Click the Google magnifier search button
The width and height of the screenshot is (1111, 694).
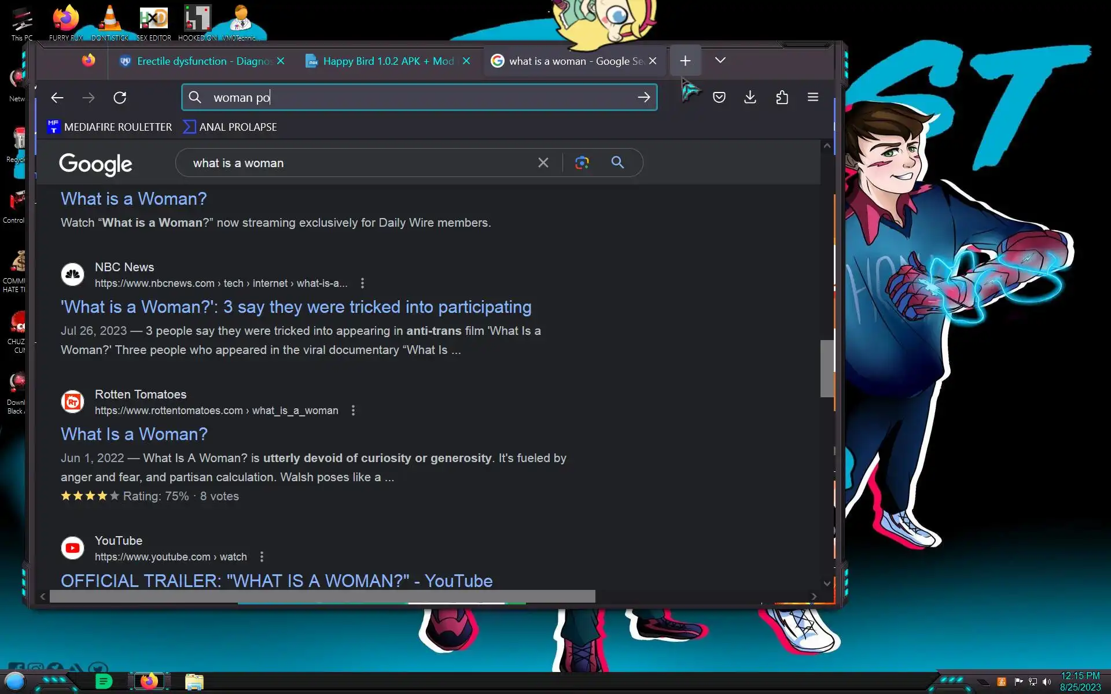tap(617, 163)
